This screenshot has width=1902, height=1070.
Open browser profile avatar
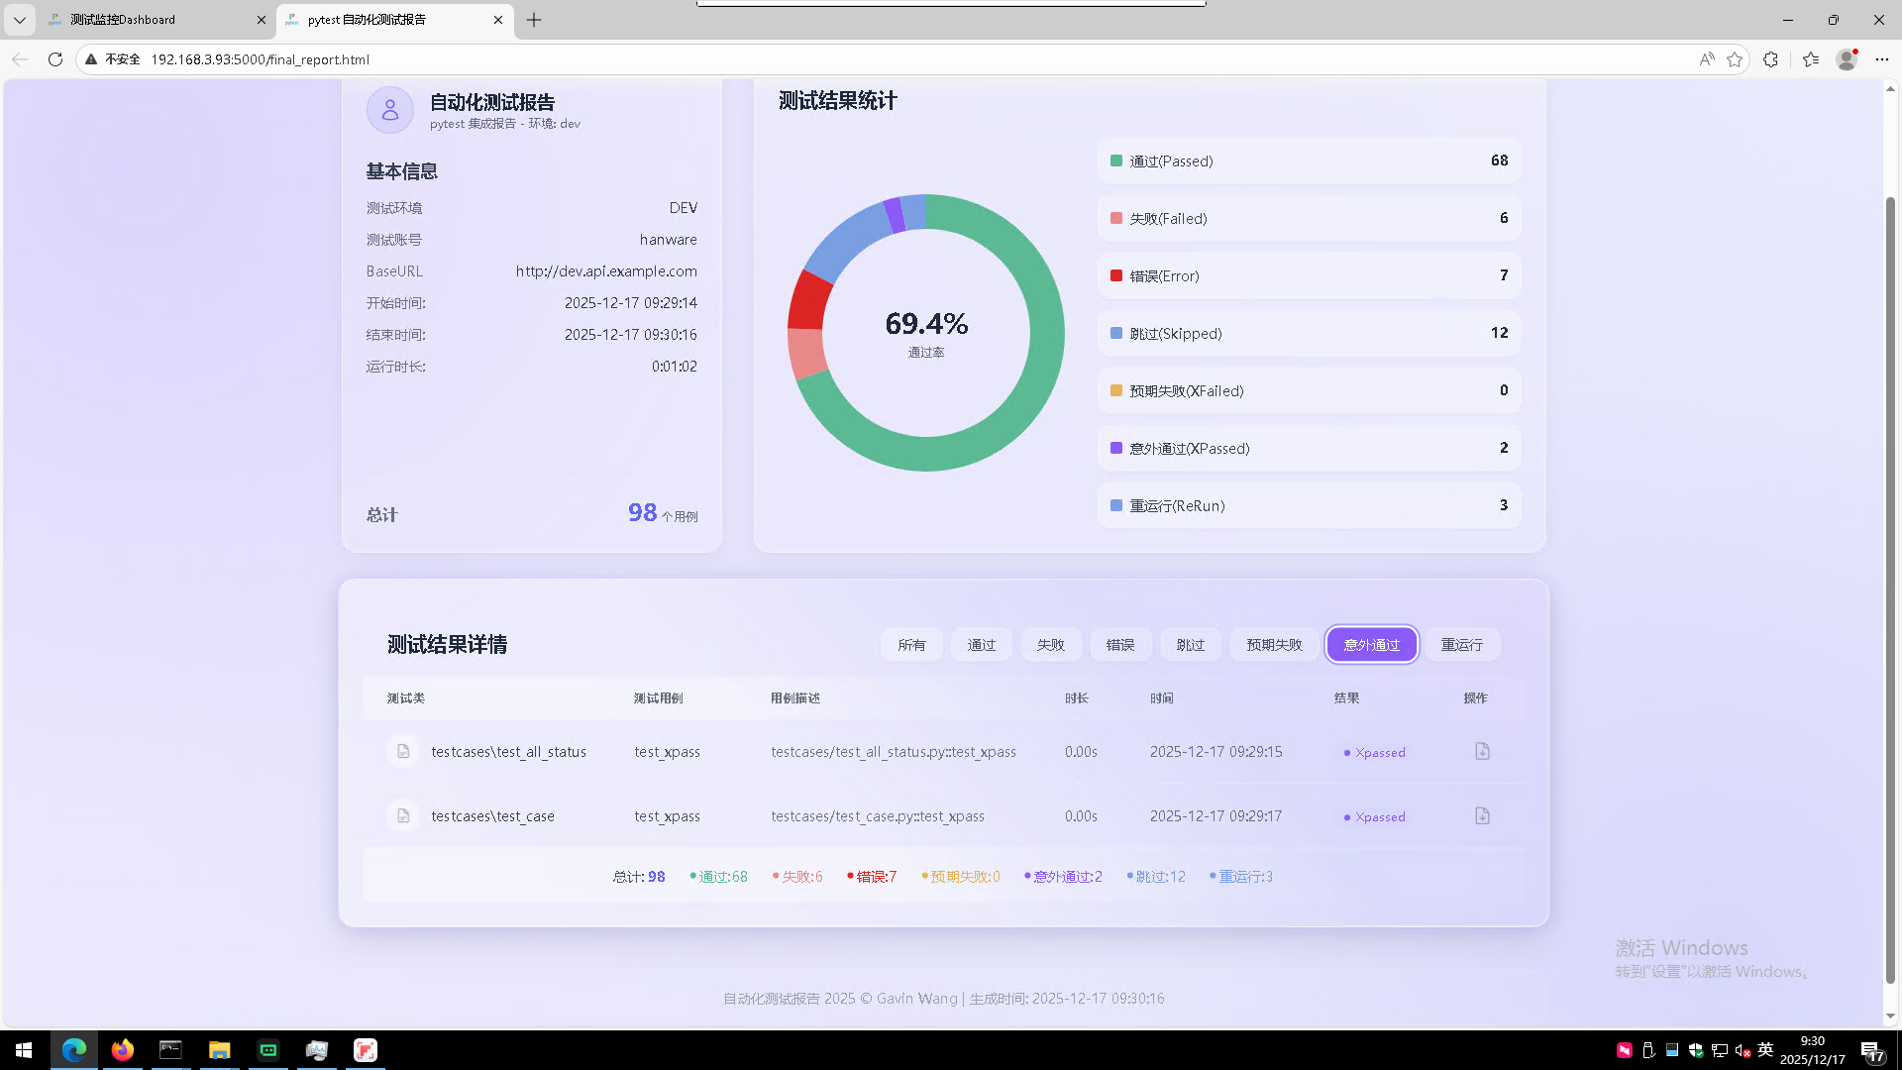point(1847,59)
